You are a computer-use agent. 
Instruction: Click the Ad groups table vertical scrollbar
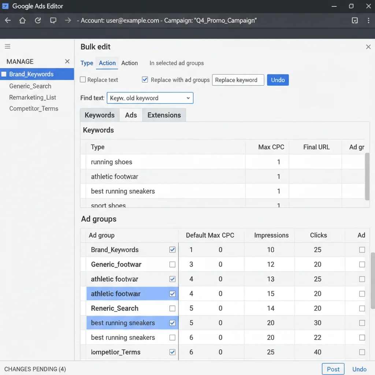click(x=373, y=280)
